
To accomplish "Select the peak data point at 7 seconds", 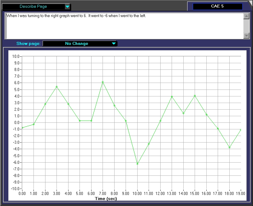I will coord(103,82).
